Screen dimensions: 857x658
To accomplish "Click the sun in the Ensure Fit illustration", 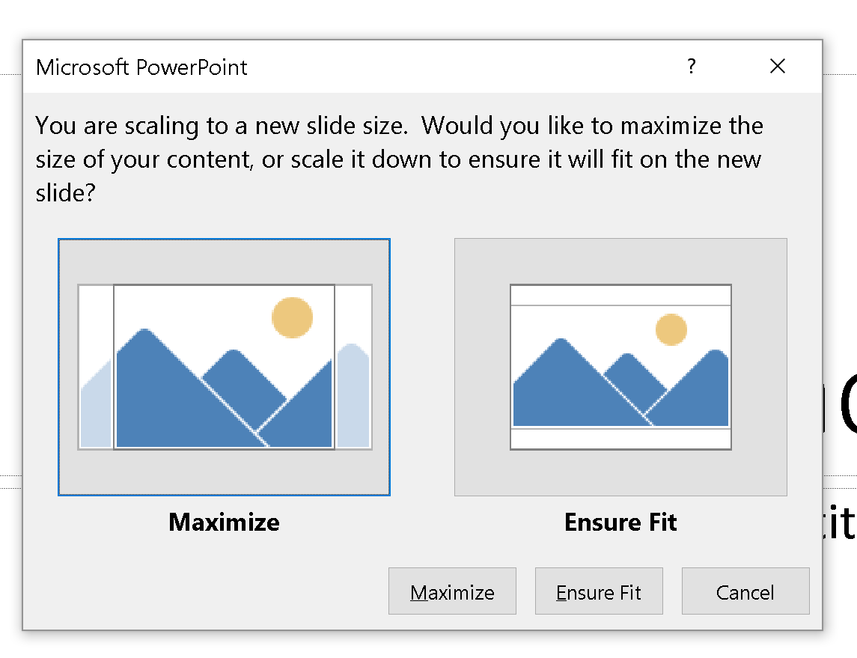I will coord(671,329).
